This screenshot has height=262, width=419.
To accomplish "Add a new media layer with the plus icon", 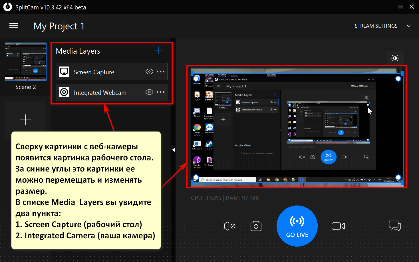I will pyautogui.click(x=158, y=51).
